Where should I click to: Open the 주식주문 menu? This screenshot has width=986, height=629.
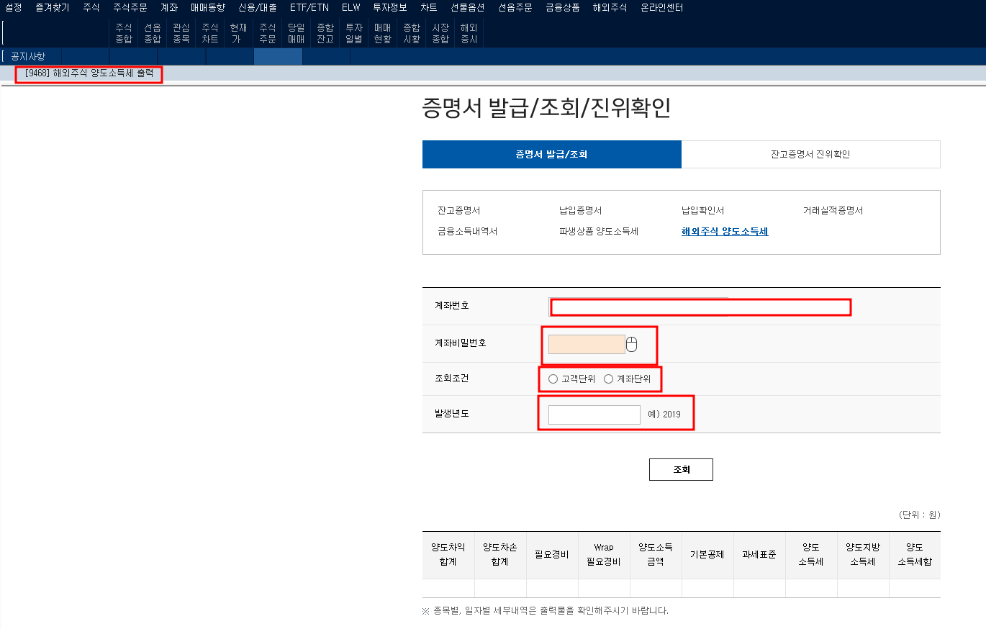130,8
